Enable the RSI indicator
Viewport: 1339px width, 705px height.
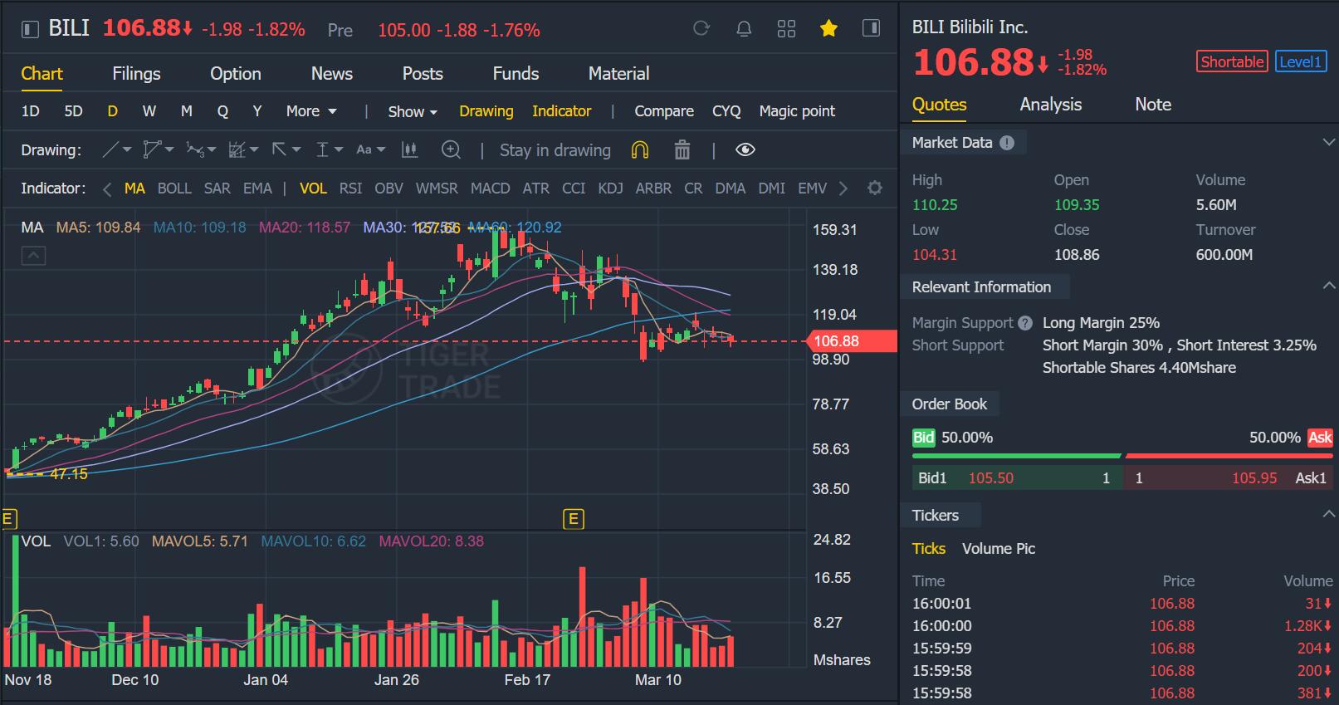point(350,188)
